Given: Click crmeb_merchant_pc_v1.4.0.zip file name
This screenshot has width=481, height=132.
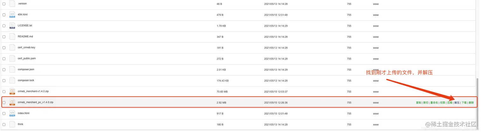Looking at the screenshot, I should tap(36, 102).
